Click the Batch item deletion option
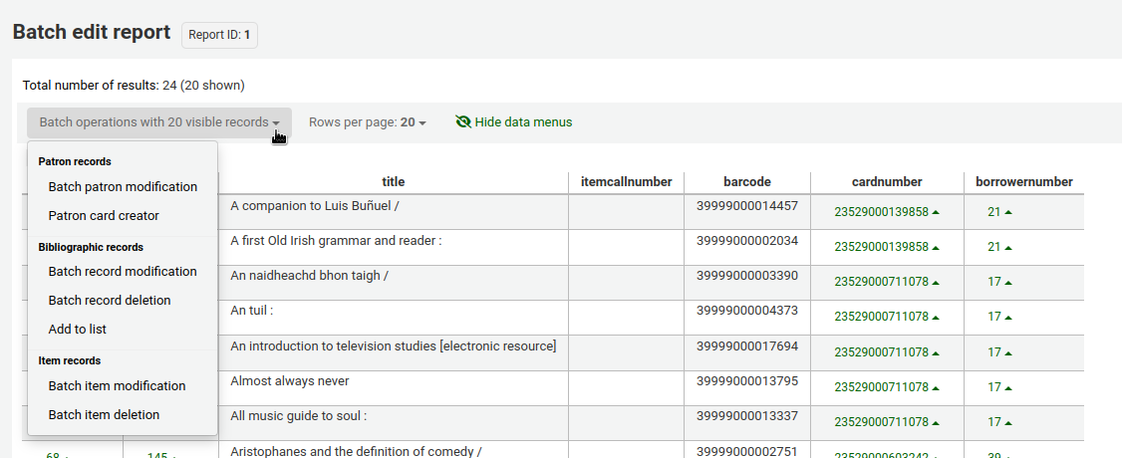Viewport: 1122px width, 458px height. coord(104,414)
